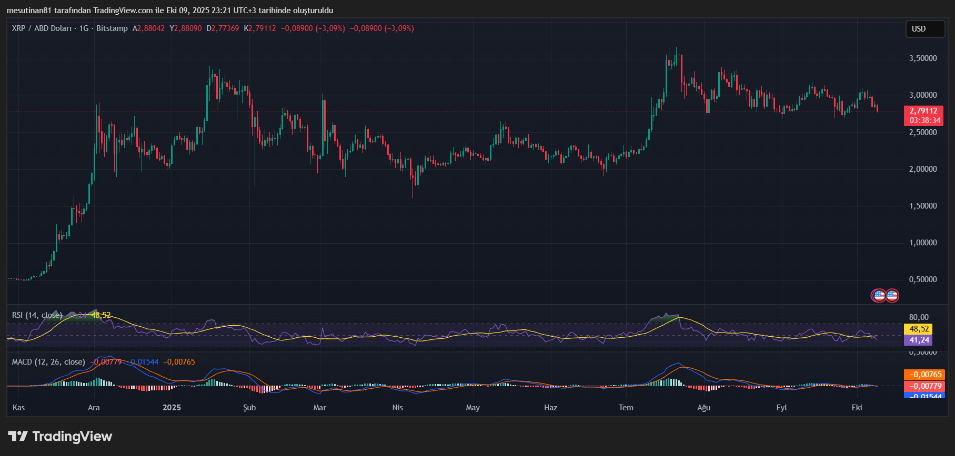Open the USD currency selector
955x456 pixels.
click(x=924, y=29)
